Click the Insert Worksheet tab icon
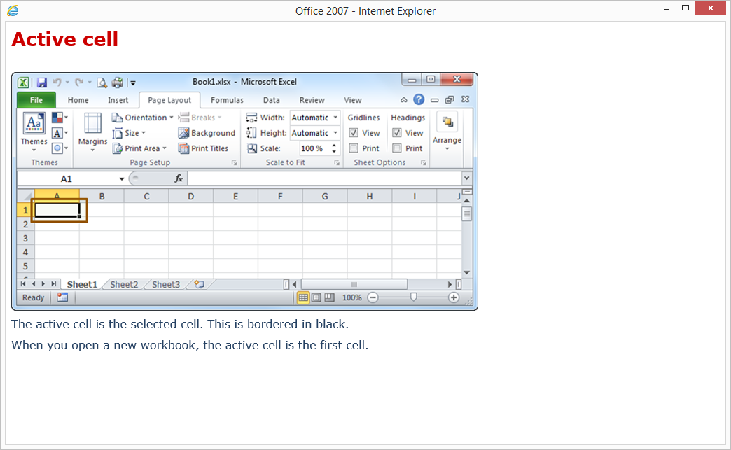The image size is (731, 450). point(199,285)
